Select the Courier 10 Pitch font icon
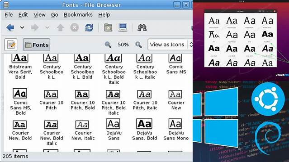Image resolution: width=289 pixels, height=162 pixels. (x=51, y=94)
